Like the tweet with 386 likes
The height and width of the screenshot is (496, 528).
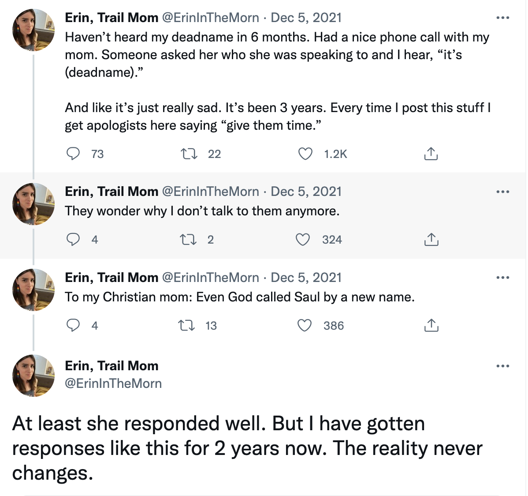coord(305,325)
